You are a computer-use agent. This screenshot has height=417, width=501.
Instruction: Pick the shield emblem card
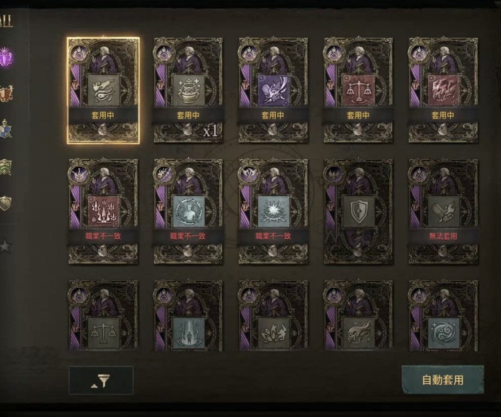[358, 212]
